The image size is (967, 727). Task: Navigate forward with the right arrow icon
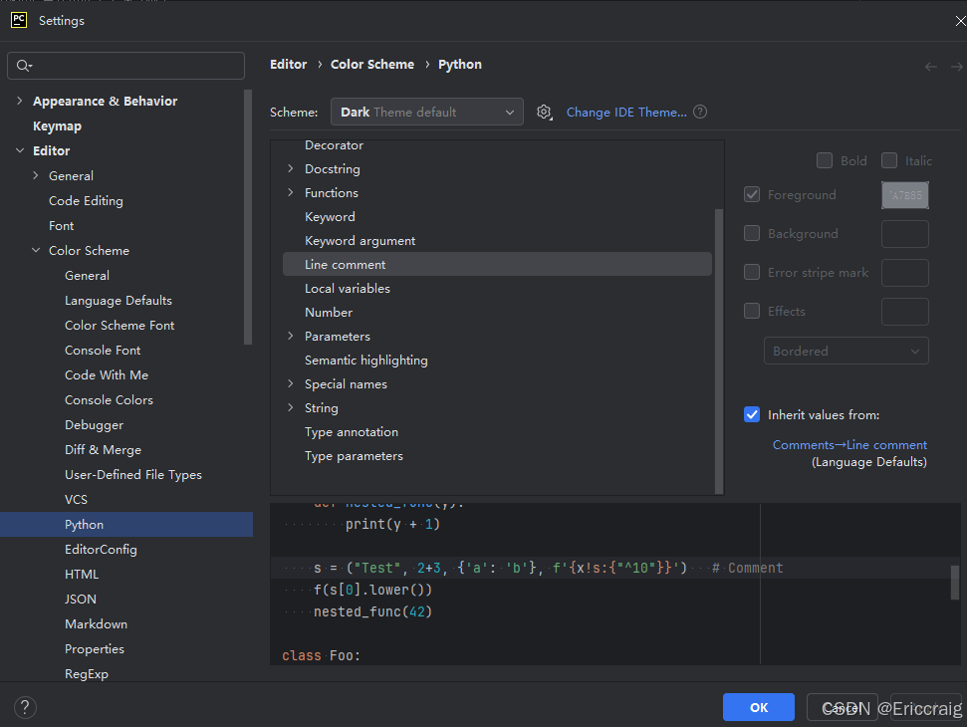tap(957, 66)
